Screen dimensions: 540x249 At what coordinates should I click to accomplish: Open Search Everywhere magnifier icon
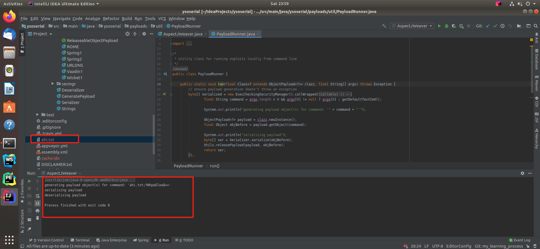[x=535, y=26]
